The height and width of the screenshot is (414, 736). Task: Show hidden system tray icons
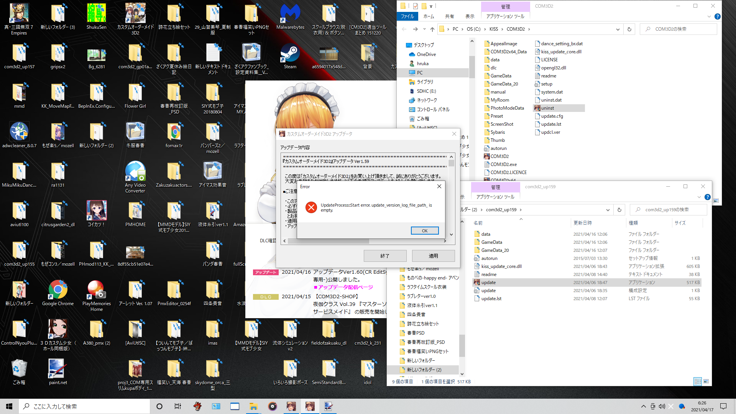643,406
